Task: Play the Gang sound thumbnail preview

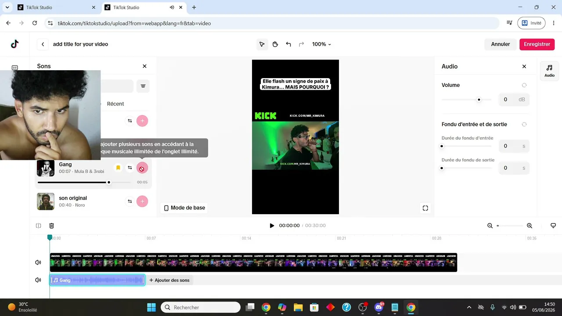Action: point(46,168)
